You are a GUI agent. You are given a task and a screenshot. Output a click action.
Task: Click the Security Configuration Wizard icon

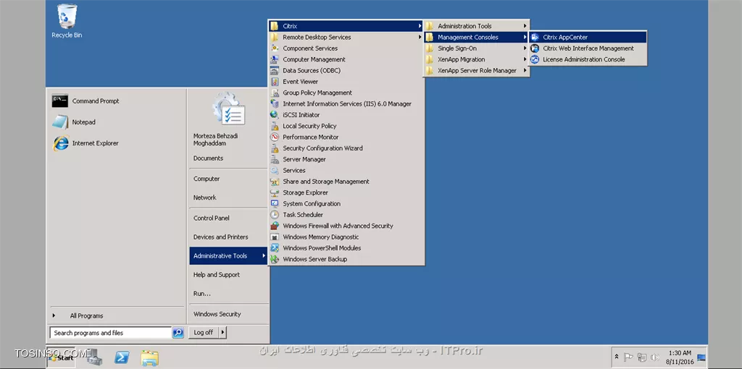tap(275, 148)
